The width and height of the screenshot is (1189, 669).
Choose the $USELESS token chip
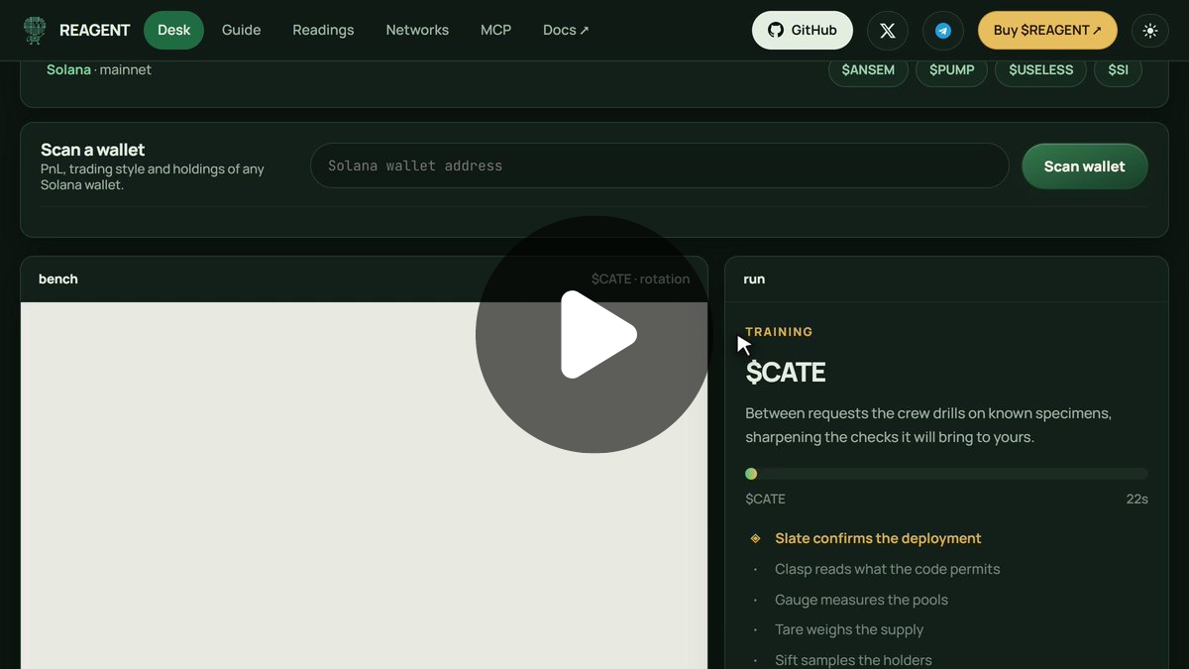coord(1040,70)
